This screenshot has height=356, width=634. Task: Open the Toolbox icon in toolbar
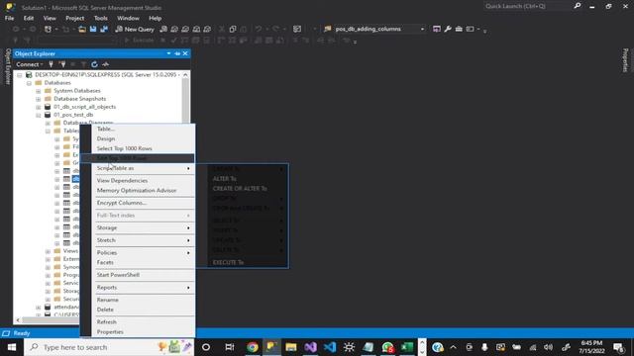[459, 29]
